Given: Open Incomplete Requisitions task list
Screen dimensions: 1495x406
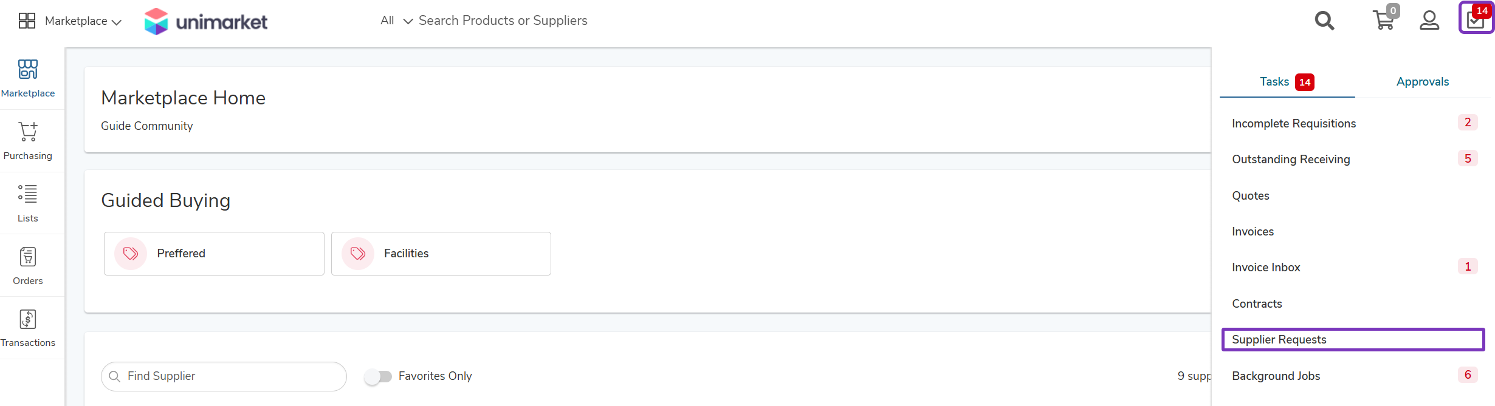Looking at the screenshot, I should 1353,123.
